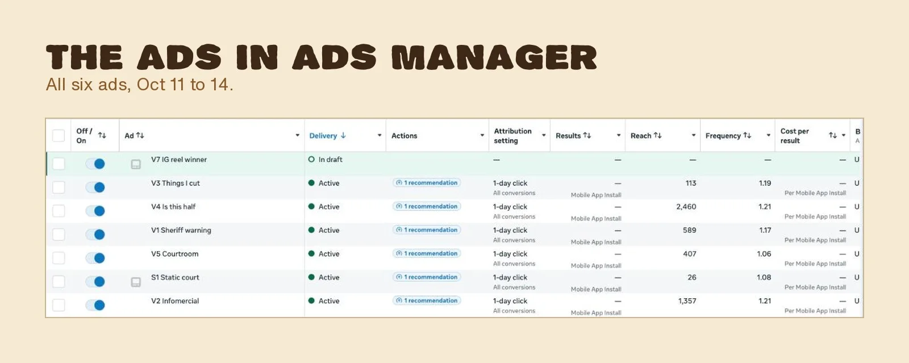Screen dimensions: 909x363
Task: Check the V5 Courtroom row
Action: [59, 258]
